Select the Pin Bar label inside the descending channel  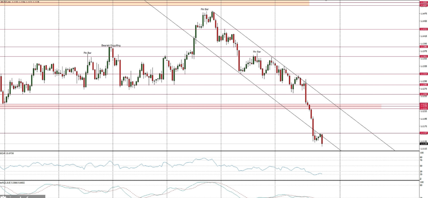click(x=257, y=52)
